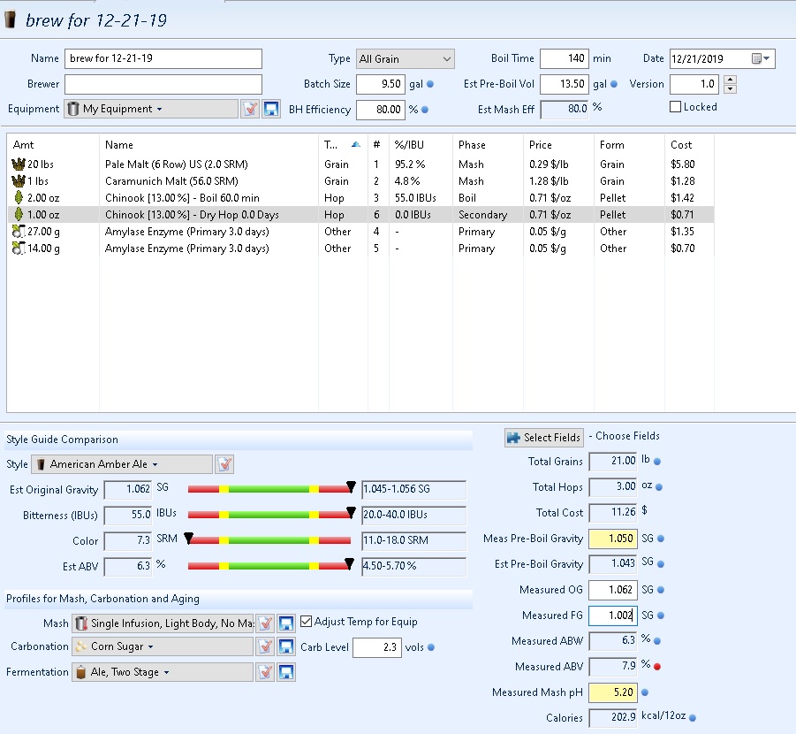Click the blue dot next to Batch Size gal
796x734 pixels.
pyautogui.click(x=430, y=84)
